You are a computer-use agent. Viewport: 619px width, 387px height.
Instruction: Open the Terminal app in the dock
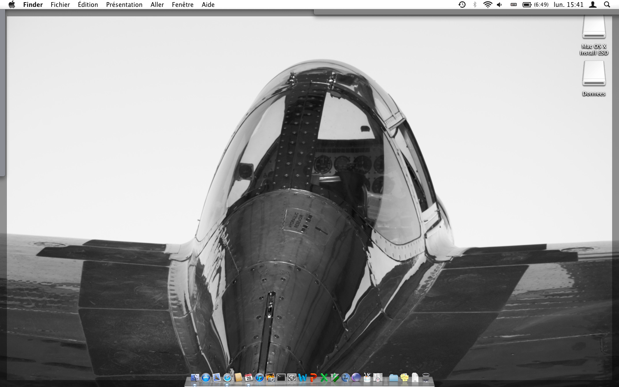(281, 378)
